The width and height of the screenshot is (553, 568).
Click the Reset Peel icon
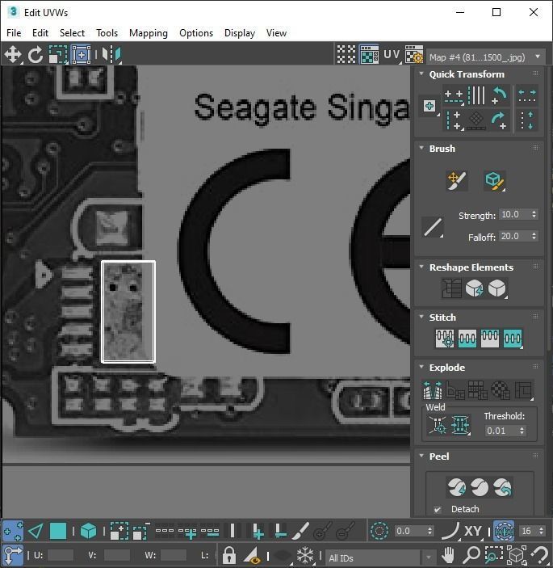click(x=502, y=487)
